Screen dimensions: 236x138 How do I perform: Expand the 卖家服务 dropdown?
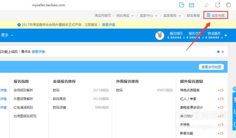(x=172, y=16)
